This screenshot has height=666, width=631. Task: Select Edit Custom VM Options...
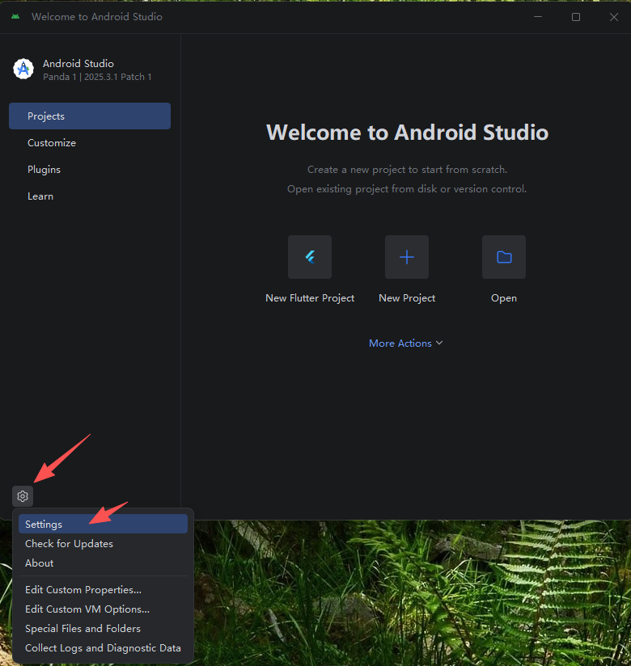(103, 609)
